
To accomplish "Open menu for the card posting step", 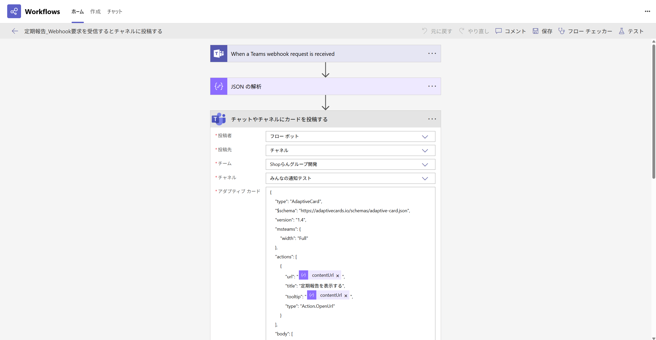I will click(432, 119).
